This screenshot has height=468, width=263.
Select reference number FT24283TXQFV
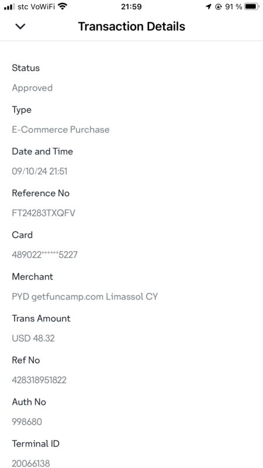[43, 213]
